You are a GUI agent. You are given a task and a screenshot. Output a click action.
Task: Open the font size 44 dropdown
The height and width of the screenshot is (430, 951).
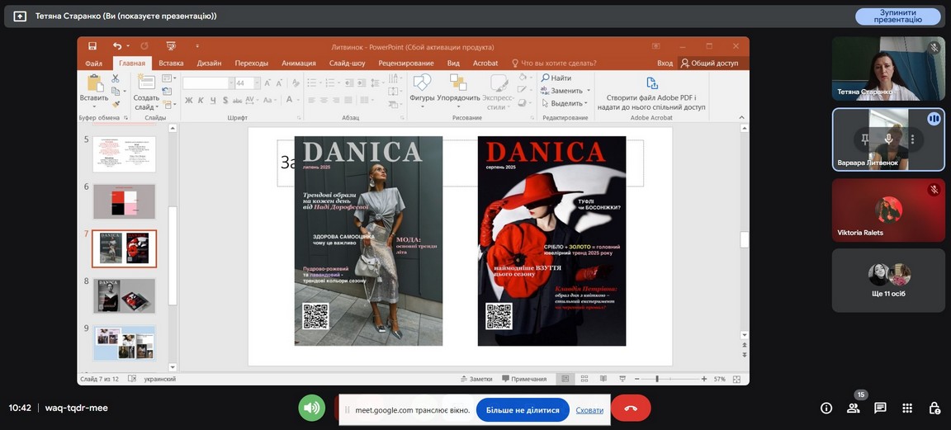point(258,83)
